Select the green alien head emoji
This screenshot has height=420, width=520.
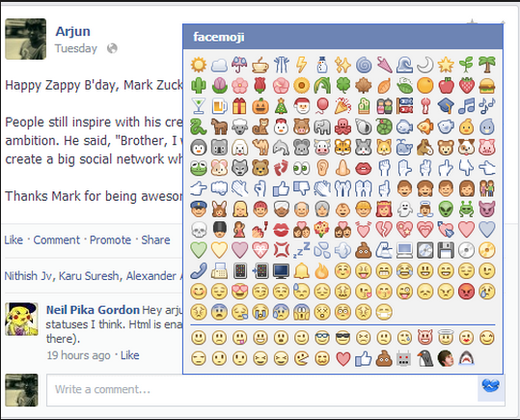(x=446, y=209)
